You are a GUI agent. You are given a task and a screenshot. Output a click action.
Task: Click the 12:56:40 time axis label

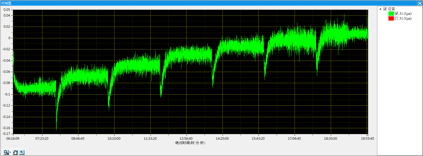pyautogui.click(x=186, y=139)
